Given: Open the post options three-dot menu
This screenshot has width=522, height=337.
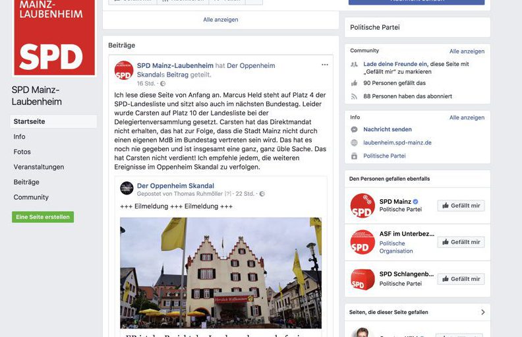Looking at the screenshot, I should (x=324, y=65).
